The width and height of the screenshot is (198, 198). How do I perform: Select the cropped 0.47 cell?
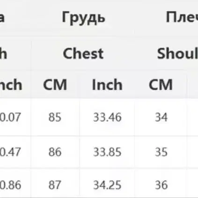click(10, 152)
